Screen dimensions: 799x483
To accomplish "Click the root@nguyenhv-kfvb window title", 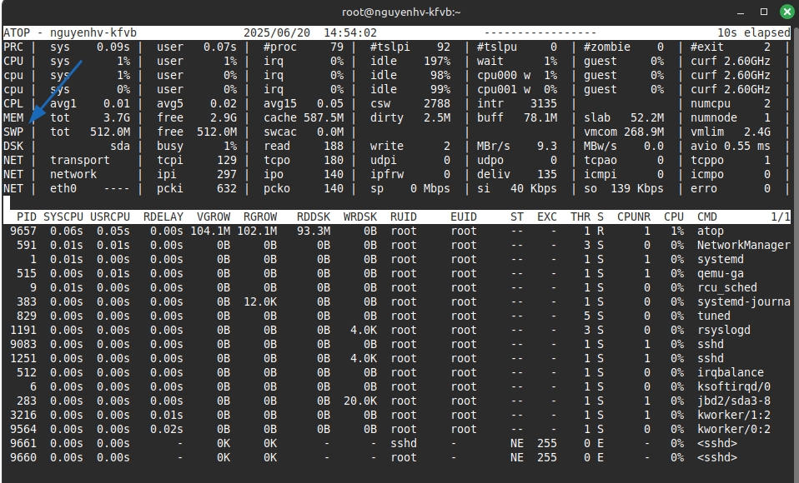I will point(401,12).
